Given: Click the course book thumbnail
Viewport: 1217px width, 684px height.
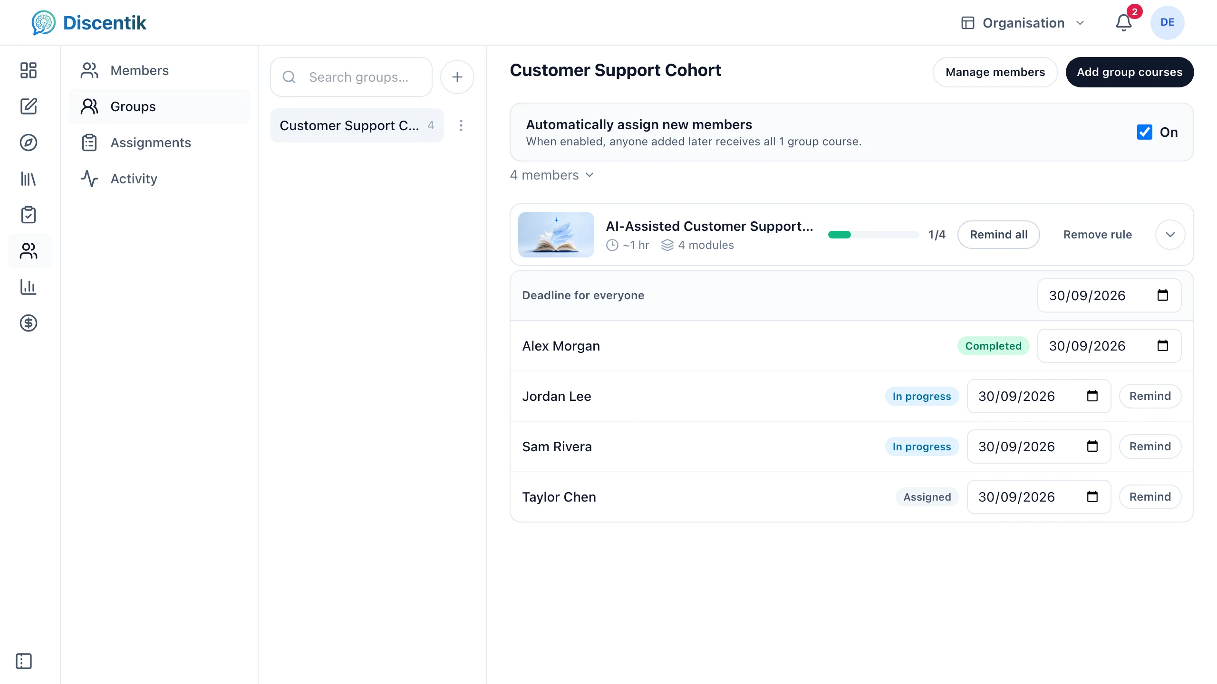Looking at the screenshot, I should 556,235.
